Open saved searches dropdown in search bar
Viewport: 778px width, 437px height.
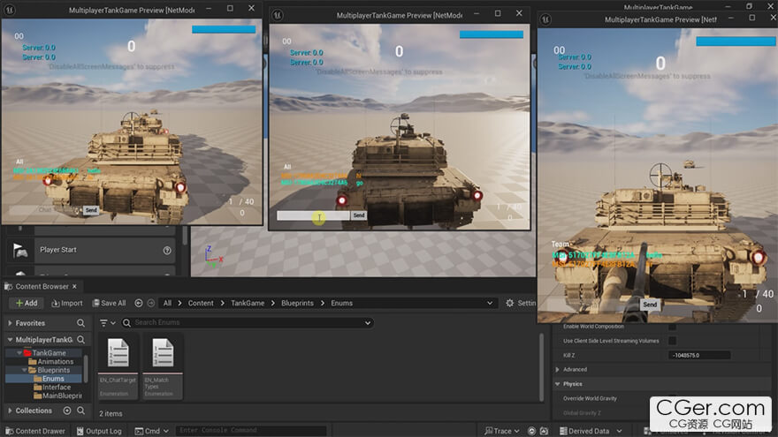pos(368,323)
